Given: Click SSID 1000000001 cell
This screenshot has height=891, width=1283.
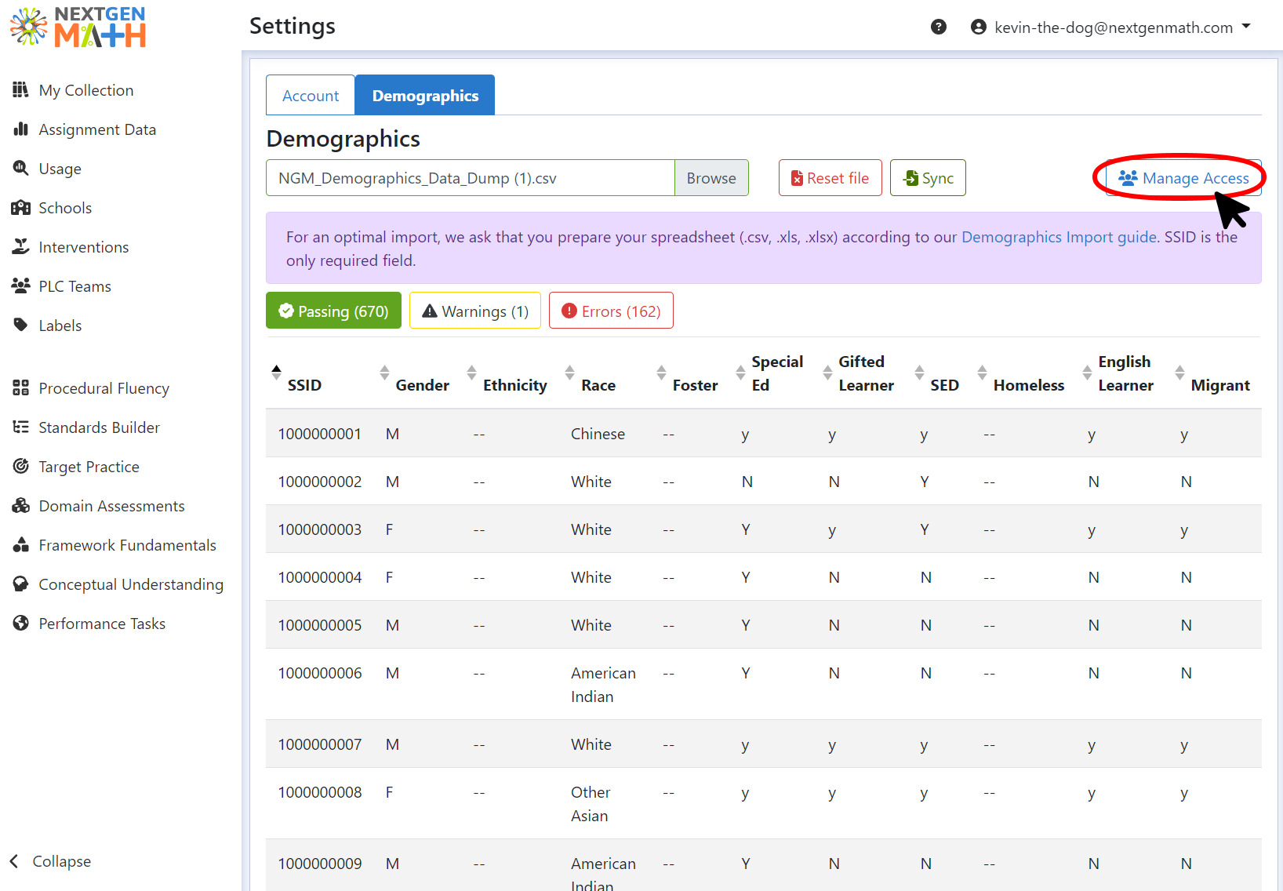Looking at the screenshot, I should point(319,434).
